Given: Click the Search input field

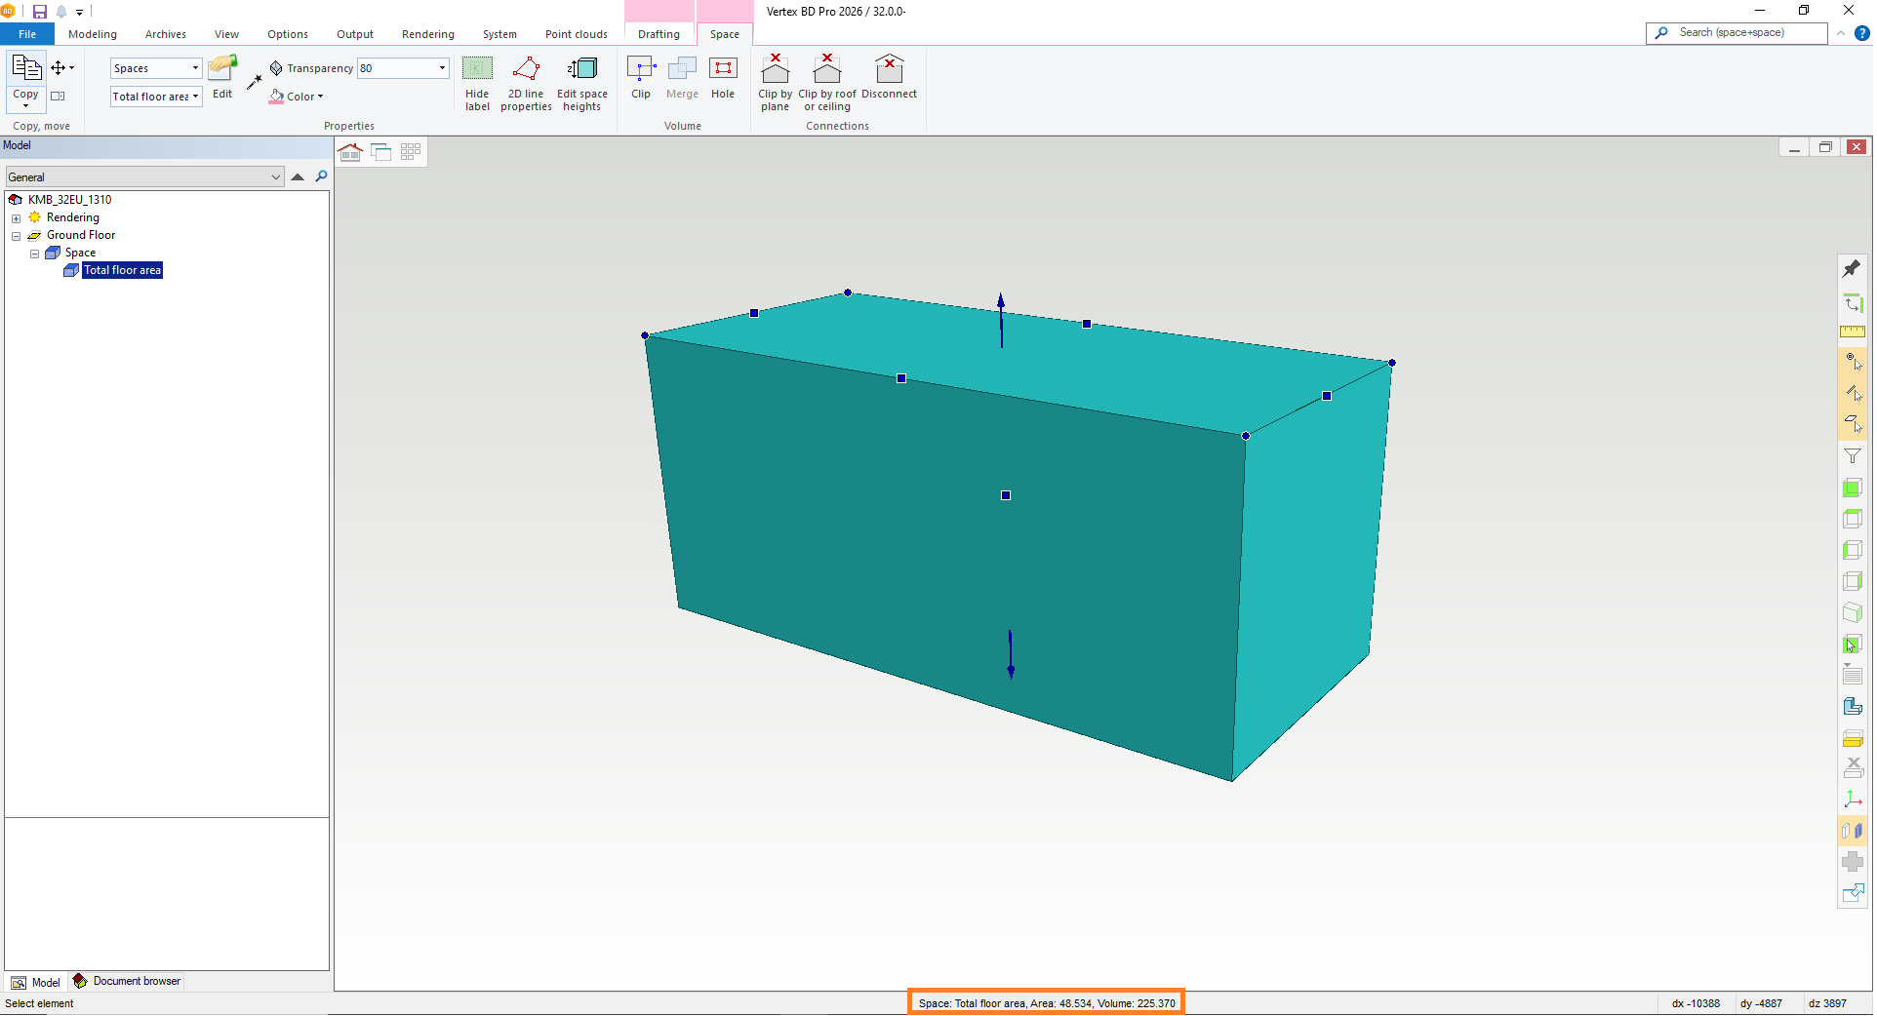Looking at the screenshot, I should pos(1746,33).
